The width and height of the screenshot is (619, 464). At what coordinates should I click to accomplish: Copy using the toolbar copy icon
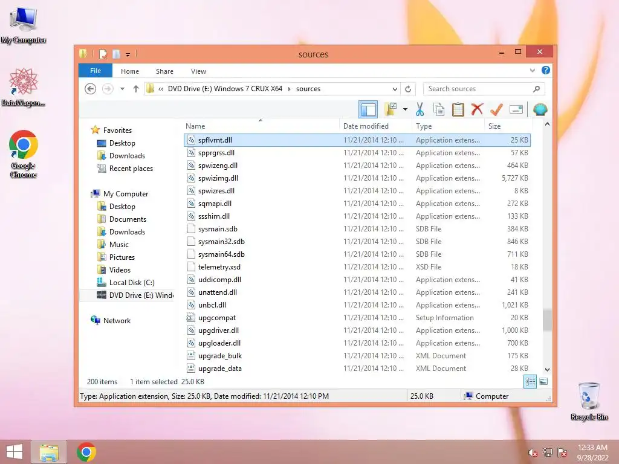[439, 109]
